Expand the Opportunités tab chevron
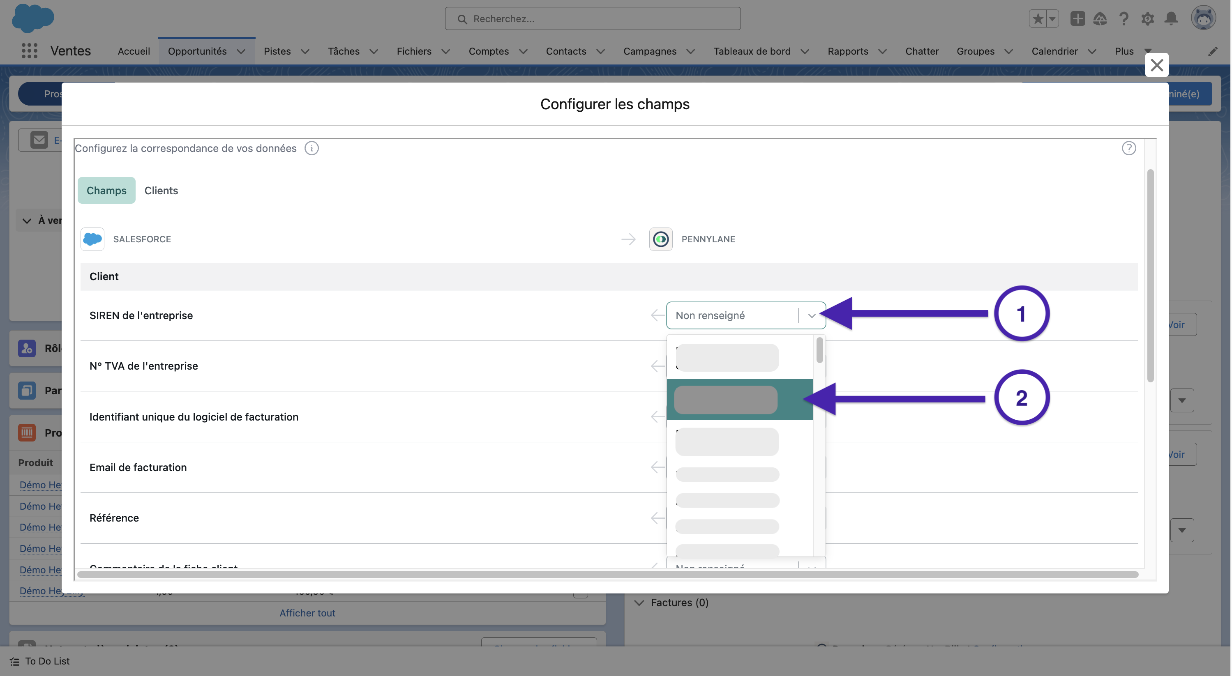 coord(241,51)
